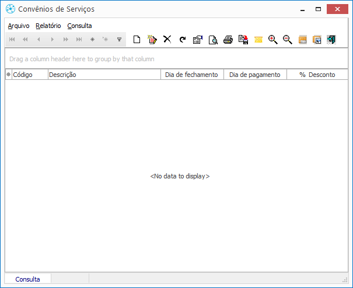Click the Convênios de Serviços app icon

click(11, 9)
